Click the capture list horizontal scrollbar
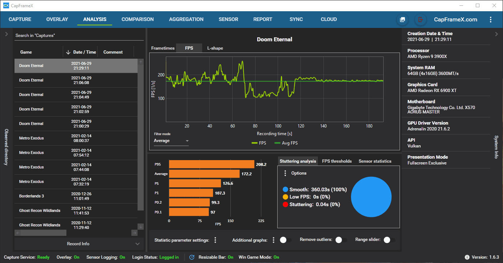Image resolution: width=503 pixels, height=263 pixels. tap(44, 233)
